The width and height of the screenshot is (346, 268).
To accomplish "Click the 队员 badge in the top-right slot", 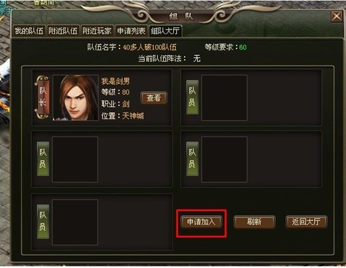I will (x=192, y=97).
